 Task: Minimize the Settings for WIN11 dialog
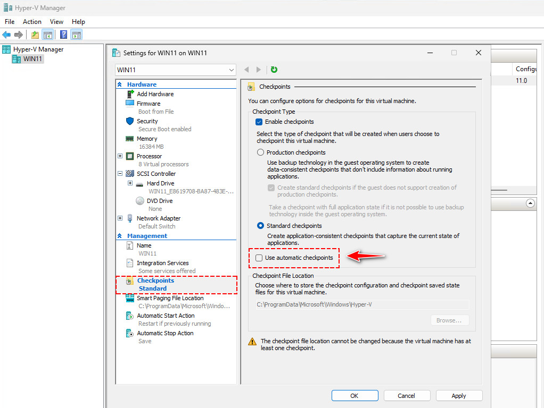430,53
